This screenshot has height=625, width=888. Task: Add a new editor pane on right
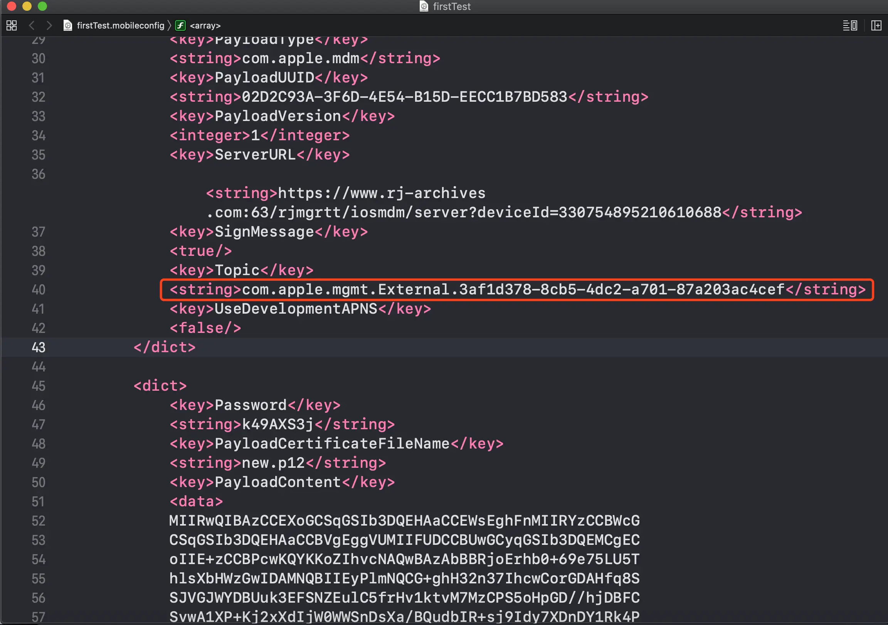coord(876,25)
